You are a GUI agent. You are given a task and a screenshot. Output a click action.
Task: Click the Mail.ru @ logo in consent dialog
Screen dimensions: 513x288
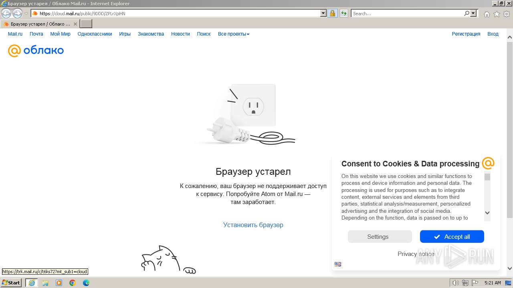coord(488,163)
